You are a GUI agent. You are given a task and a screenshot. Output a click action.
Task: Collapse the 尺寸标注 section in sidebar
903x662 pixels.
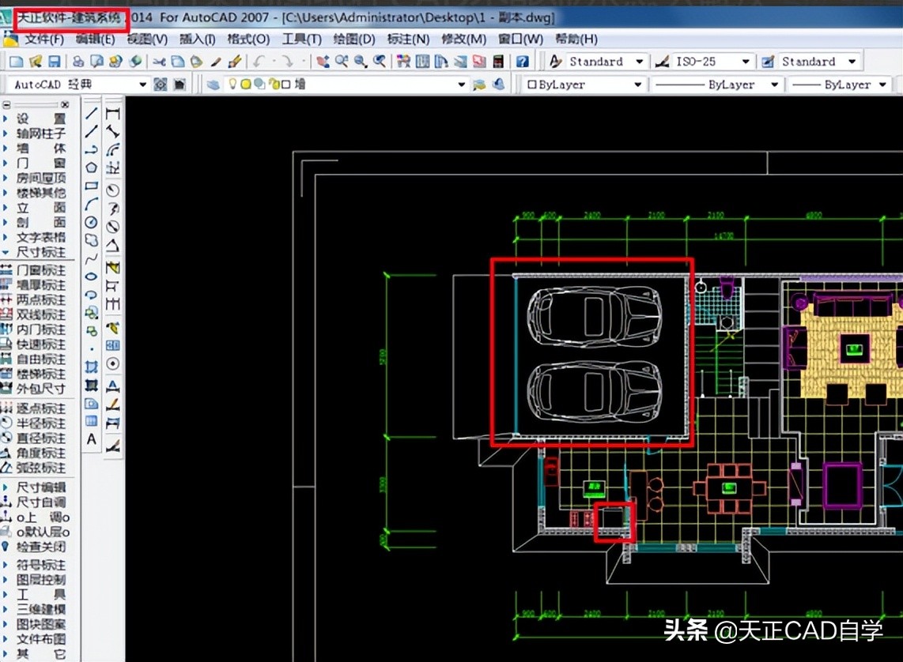click(41, 253)
